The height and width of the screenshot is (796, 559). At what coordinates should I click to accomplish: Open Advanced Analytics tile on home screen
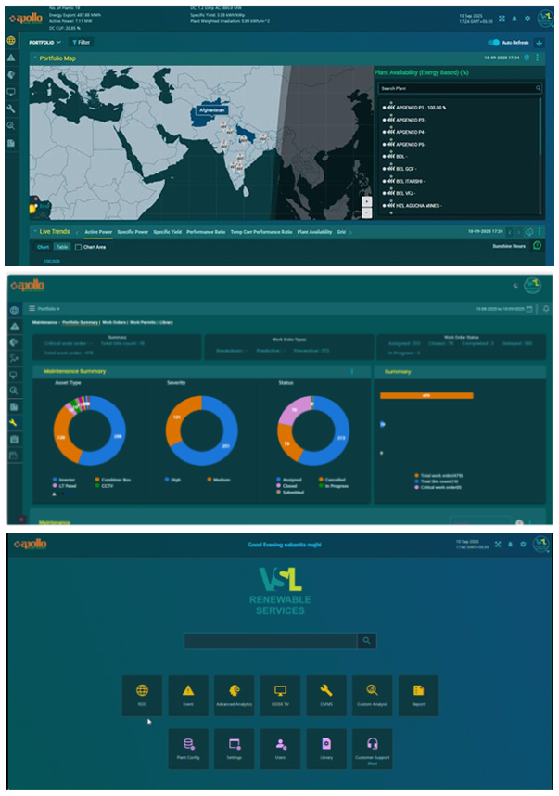pyautogui.click(x=234, y=696)
